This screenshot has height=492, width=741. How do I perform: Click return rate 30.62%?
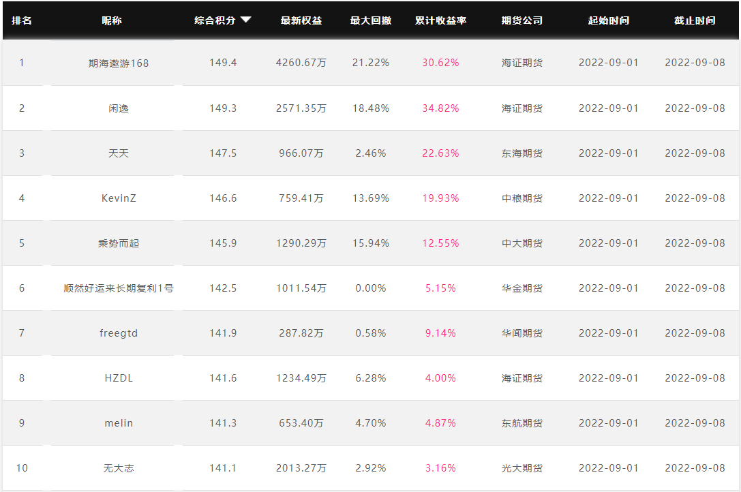(440, 63)
